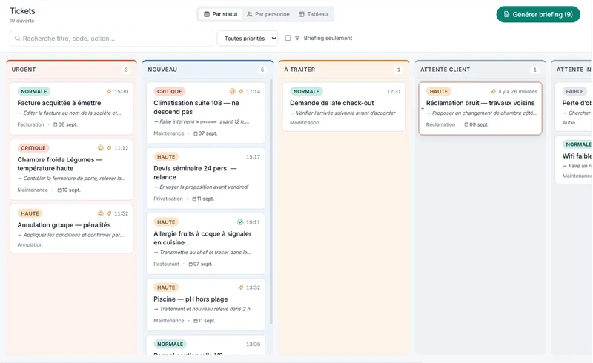
Task: Click the people icon of Par personne
Action: pyautogui.click(x=250, y=14)
